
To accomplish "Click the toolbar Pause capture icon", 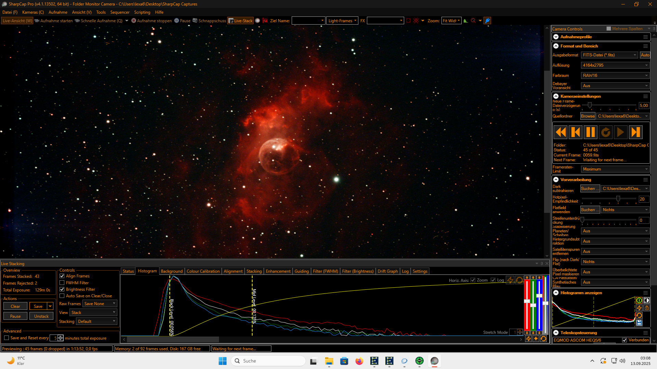I will click(177, 20).
